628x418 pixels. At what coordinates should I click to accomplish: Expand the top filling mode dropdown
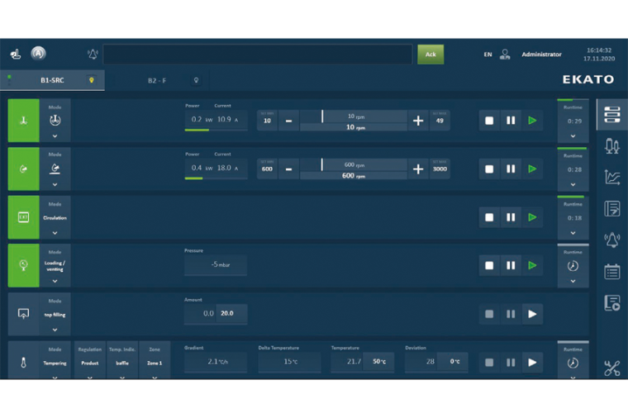point(55,329)
